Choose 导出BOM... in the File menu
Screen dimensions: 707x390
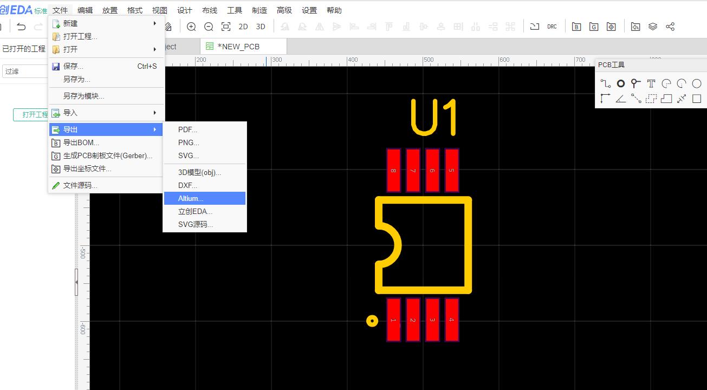click(106, 142)
